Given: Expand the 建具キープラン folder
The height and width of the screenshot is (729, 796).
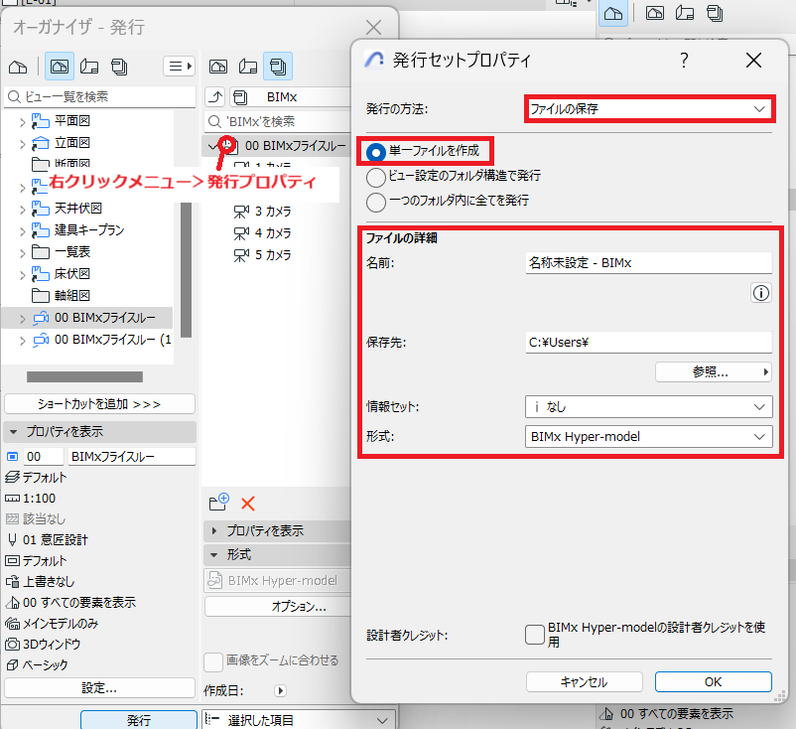Looking at the screenshot, I should tap(23, 231).
